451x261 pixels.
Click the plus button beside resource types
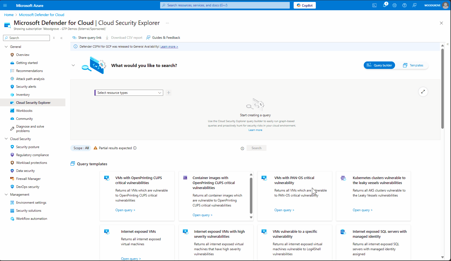point(168,93)
